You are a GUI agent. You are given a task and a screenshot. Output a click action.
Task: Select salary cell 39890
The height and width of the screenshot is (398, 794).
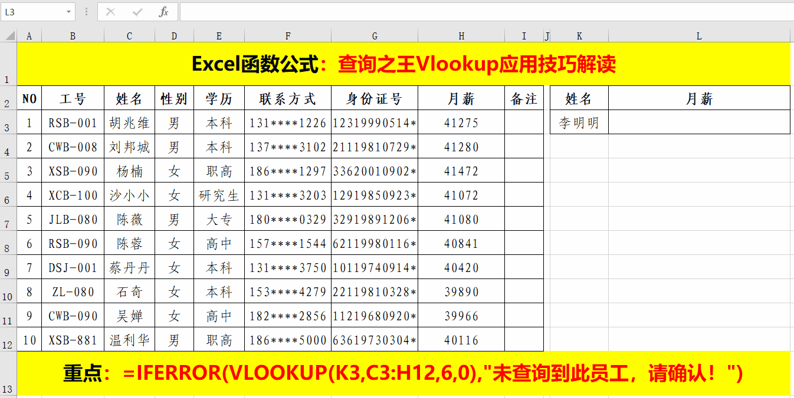pyautogui.click(x=461, y=291)
